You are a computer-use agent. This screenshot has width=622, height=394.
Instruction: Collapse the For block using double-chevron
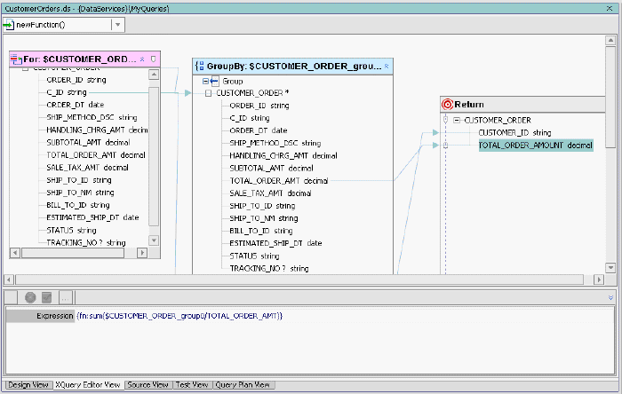coord(142,59)
